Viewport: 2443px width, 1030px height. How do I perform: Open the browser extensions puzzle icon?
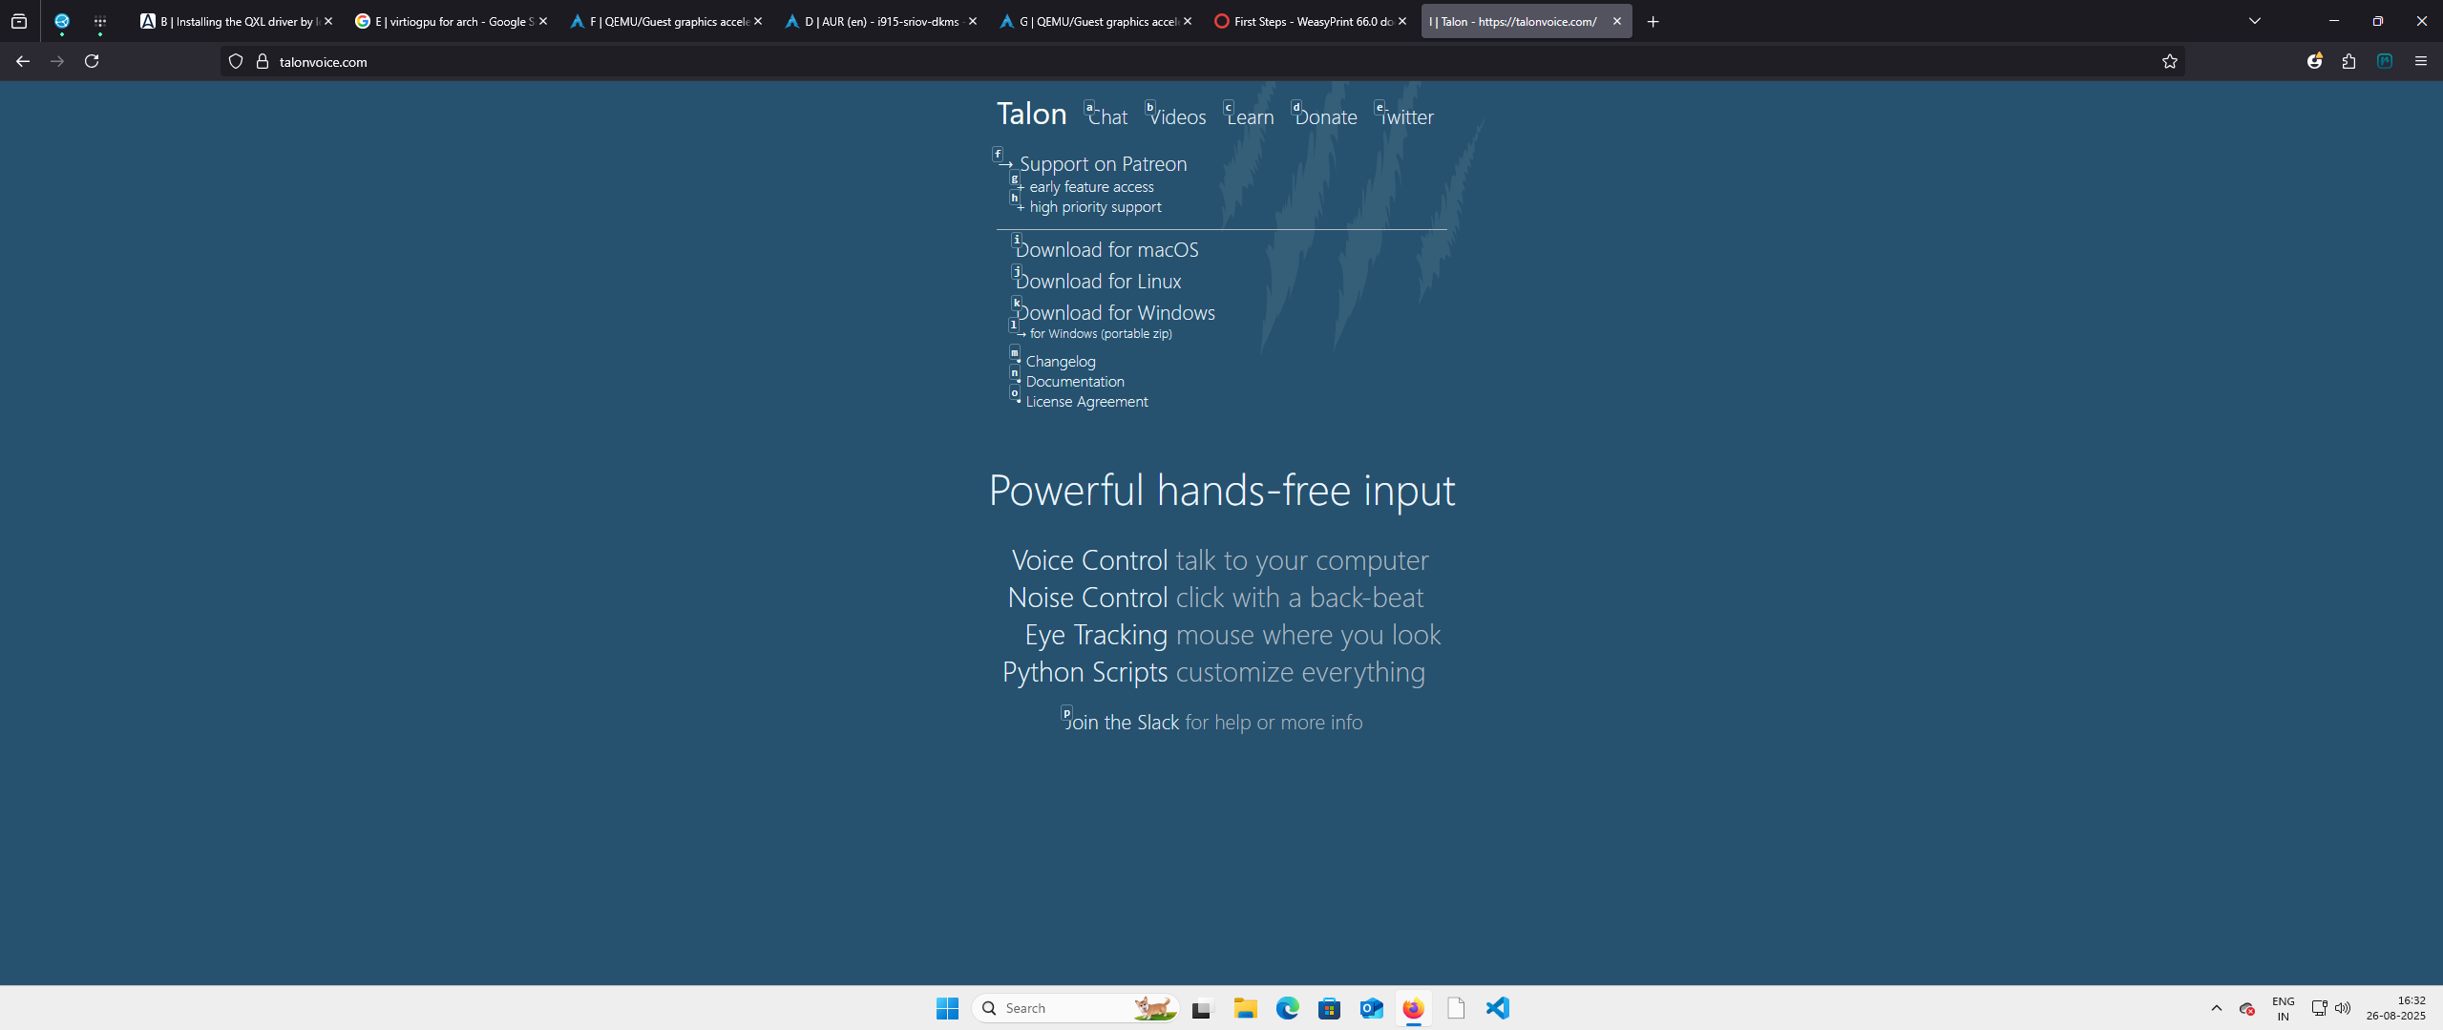click(2348, 61)
